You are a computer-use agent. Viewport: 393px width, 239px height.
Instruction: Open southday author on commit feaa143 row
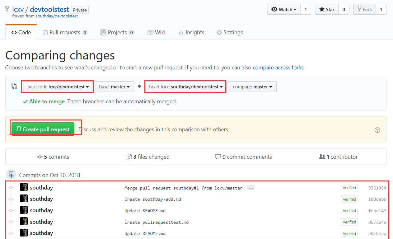click(x=41, y=210)
